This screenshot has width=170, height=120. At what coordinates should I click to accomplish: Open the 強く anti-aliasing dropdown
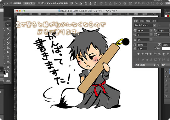165,65
